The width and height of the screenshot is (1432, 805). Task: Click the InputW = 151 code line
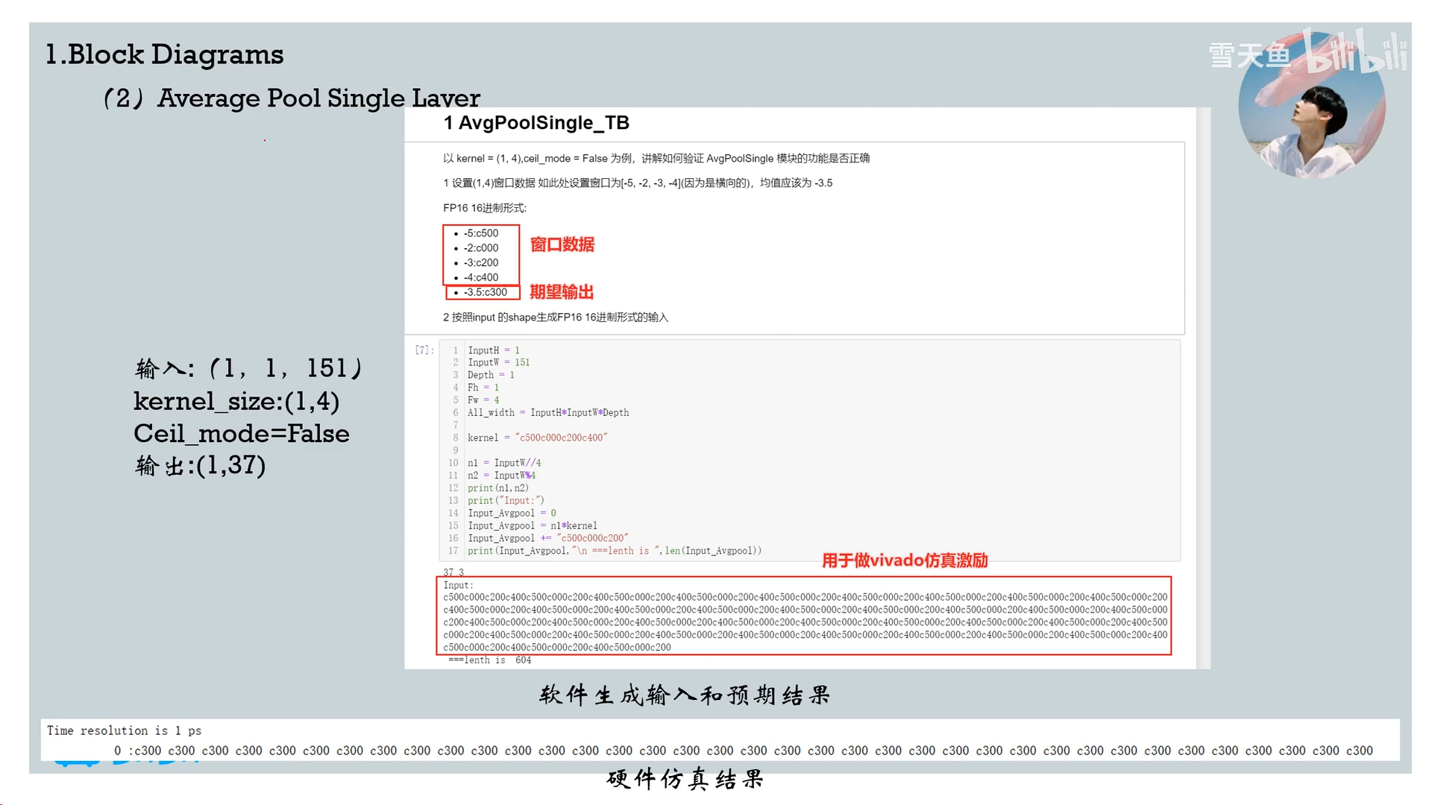point(498,362)
